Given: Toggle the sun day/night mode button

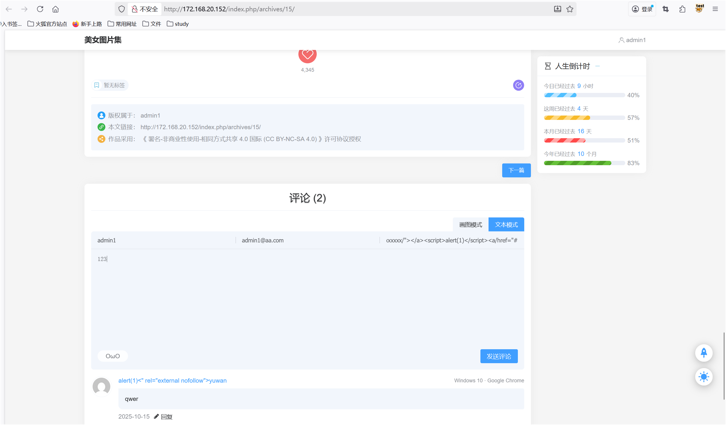Looking at the screenshot, I should point(704,377).
